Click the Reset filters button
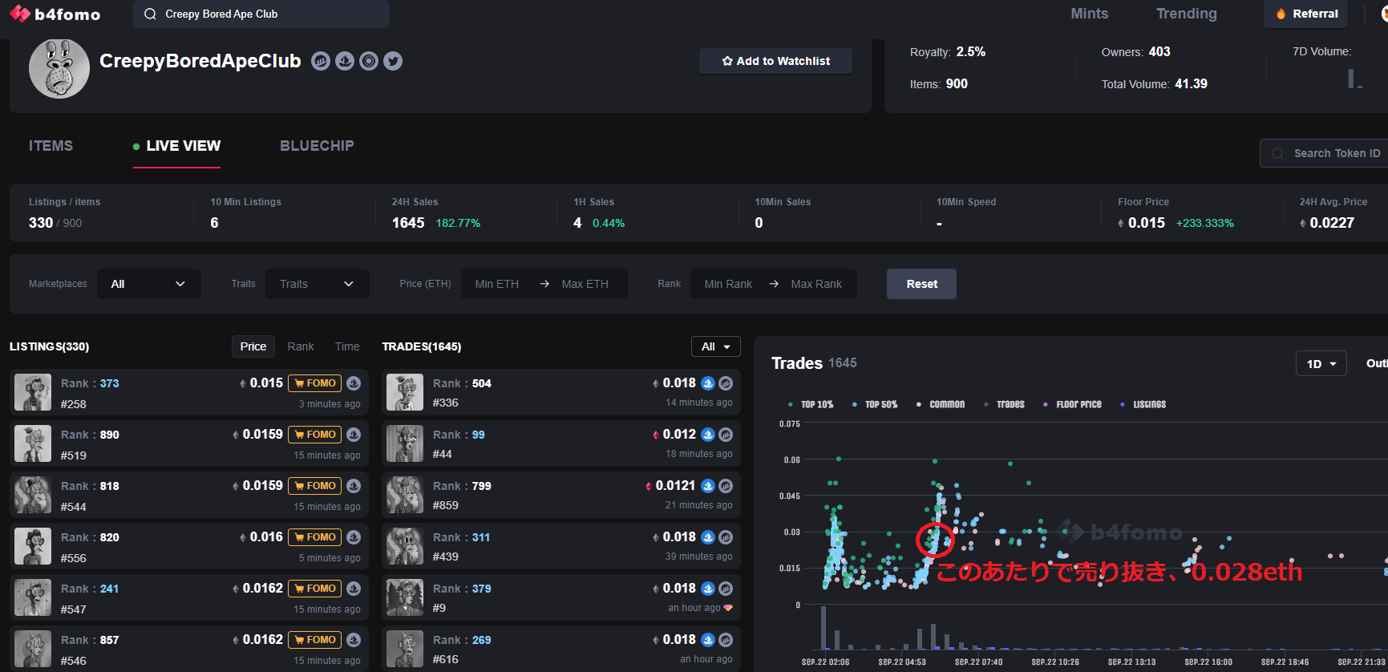1388x672 pixels. pos(921,284)
